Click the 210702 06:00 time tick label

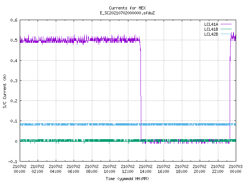click(73, 169)
